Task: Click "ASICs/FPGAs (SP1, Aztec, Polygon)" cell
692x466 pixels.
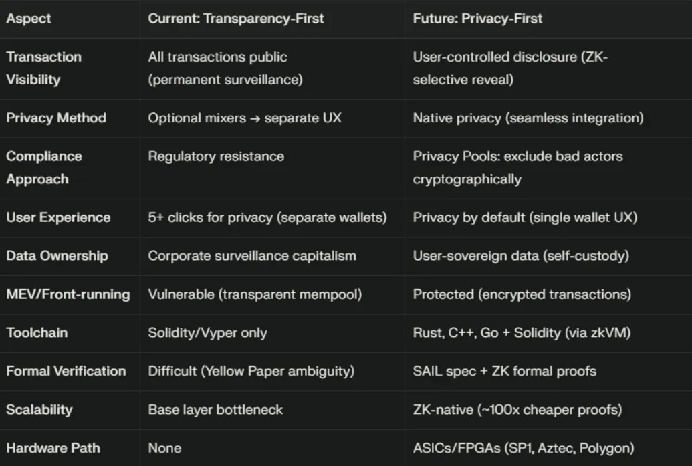Action: pos(523,448)
